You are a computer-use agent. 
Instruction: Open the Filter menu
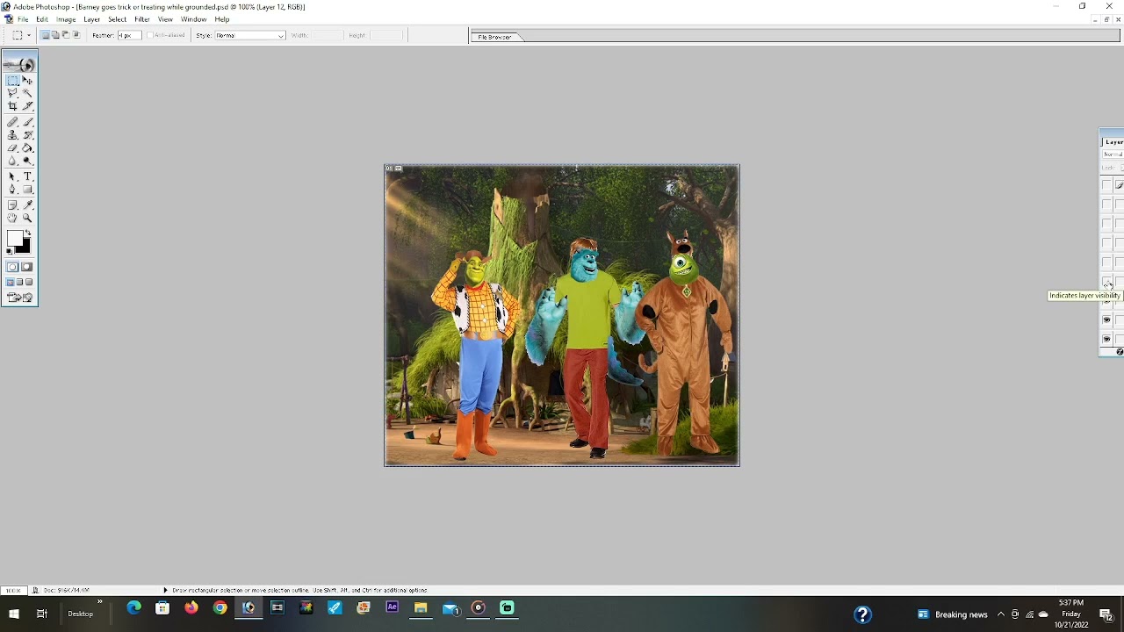[x=142, y=19]
